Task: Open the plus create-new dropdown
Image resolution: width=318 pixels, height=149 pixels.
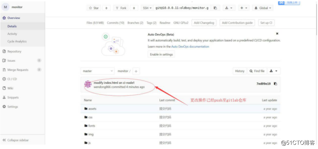Action: (x=244, y=8)
